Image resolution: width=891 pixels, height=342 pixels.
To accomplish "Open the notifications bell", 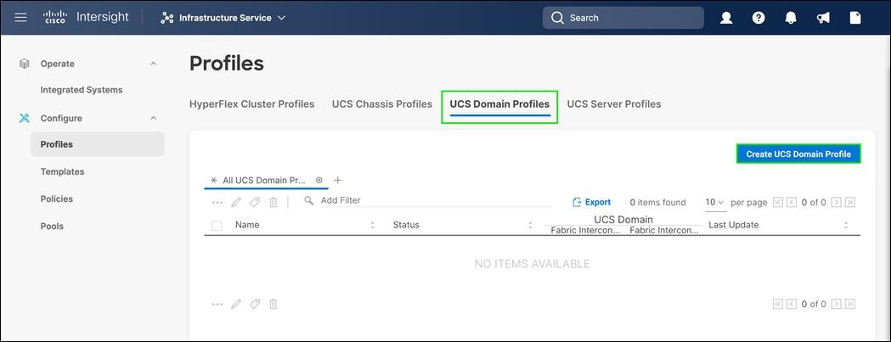I will [791, 18].
